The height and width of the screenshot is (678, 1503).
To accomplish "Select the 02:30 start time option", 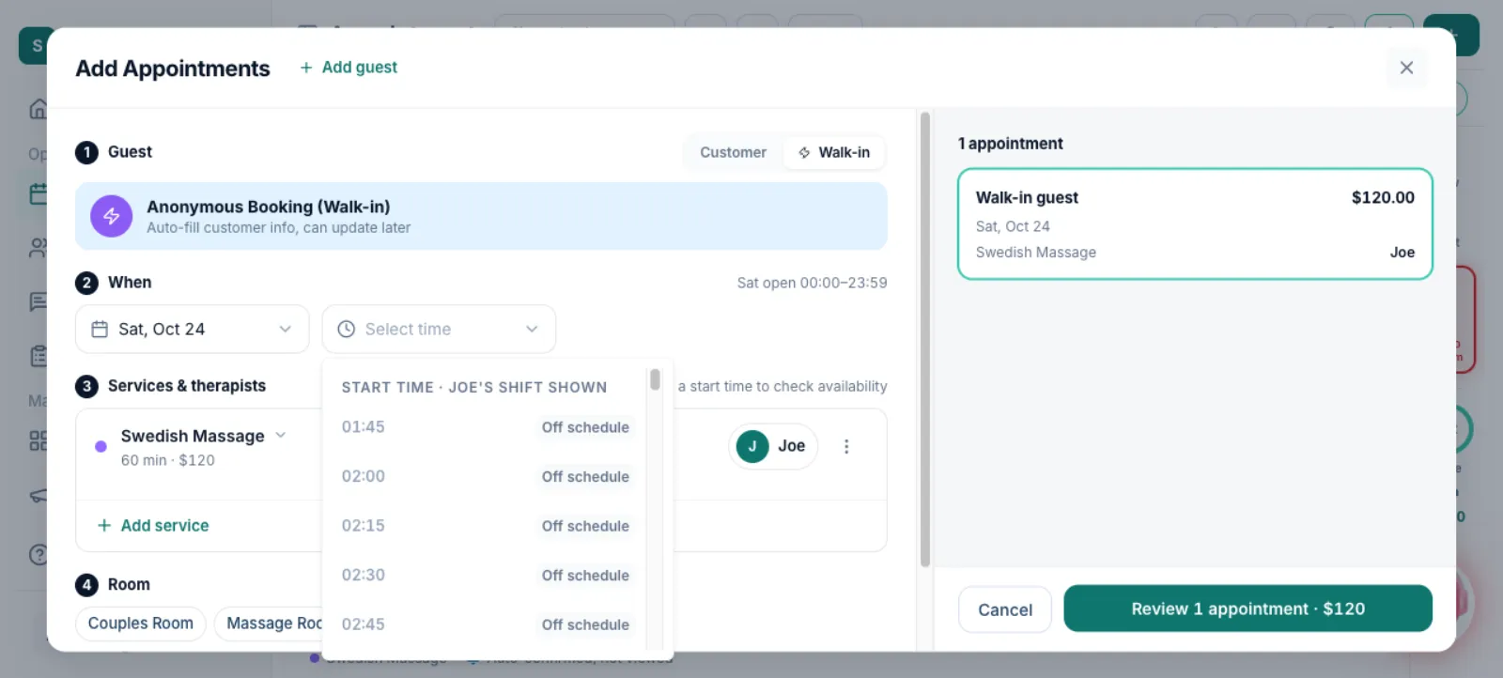I will point(487,575).
